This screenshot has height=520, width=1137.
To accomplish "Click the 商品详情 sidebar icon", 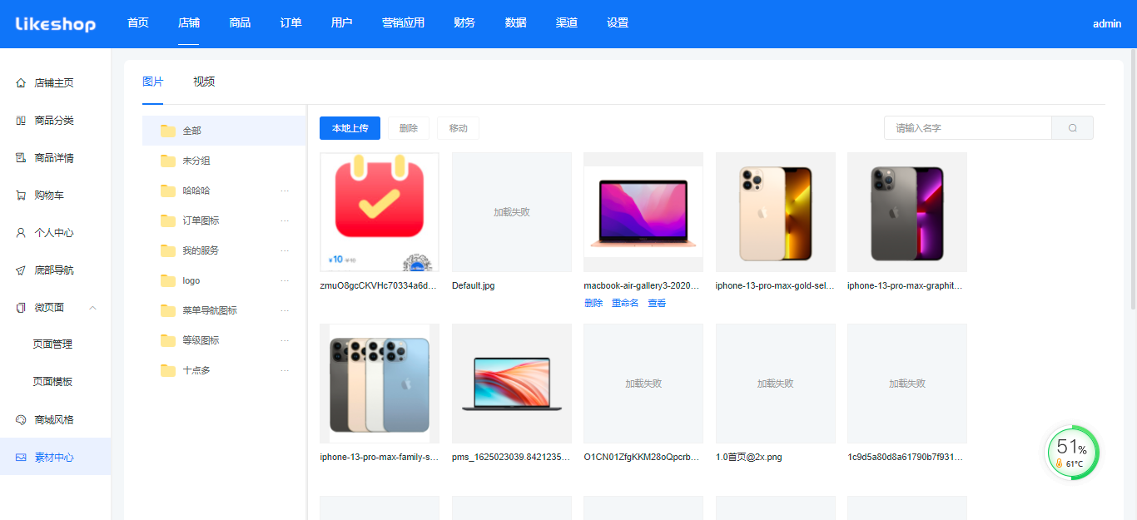I will coord(21,158).
